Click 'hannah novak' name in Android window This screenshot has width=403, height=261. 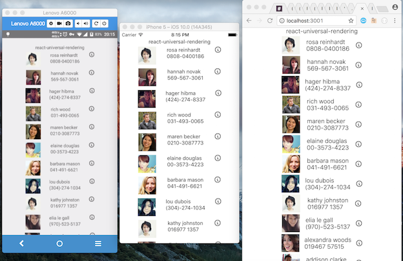coord(65,73)
